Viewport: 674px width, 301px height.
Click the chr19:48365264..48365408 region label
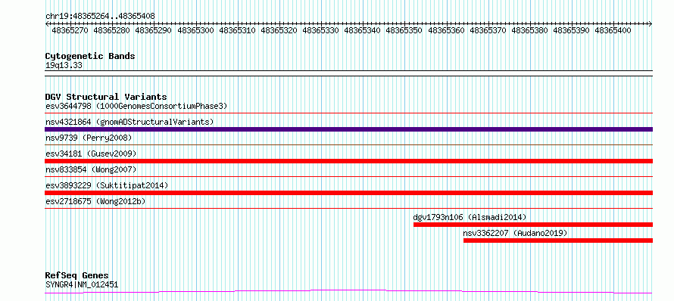(100, 16)
